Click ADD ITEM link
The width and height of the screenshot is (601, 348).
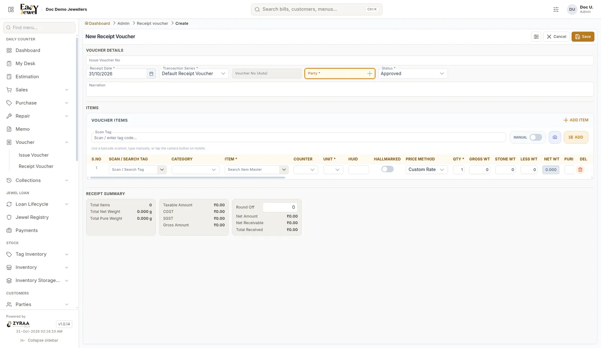pyautogui.click(x=576, y=120)
